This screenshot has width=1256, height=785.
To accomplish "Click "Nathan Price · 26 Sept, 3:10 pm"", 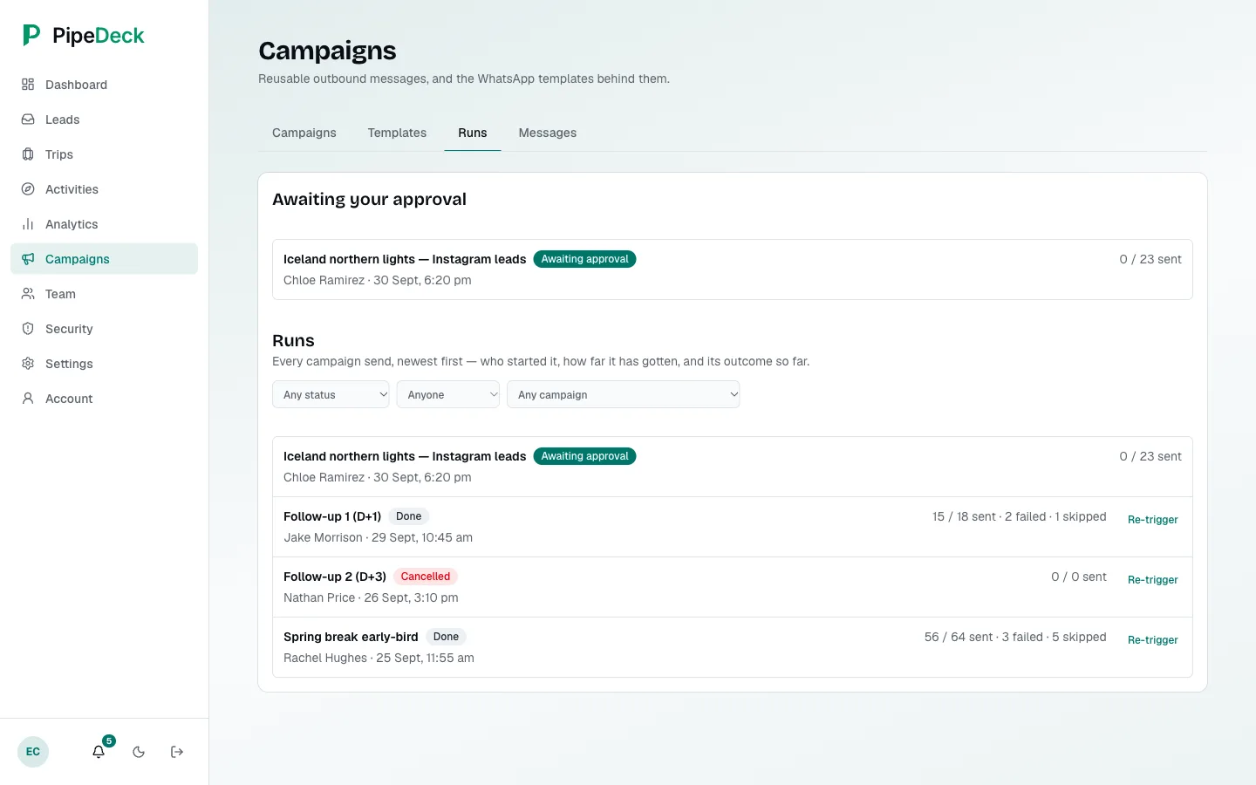I will (x=371, y=597).
